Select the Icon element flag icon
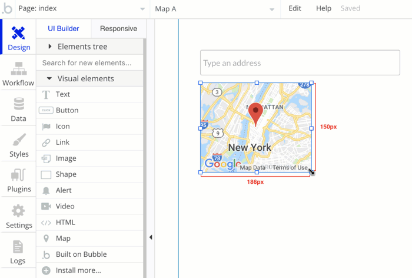The width and height of the screenshot is (412, 278). click(46, 127)
